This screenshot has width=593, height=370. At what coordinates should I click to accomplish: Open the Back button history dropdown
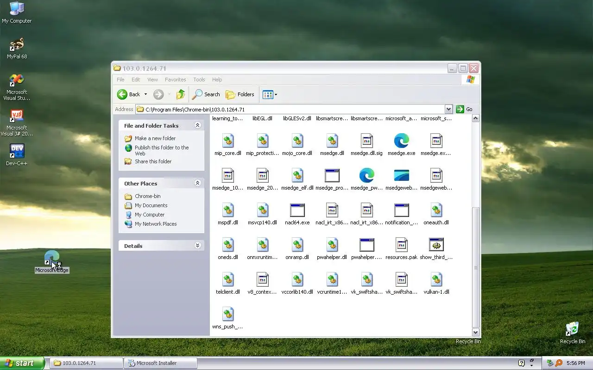(145, 94)
